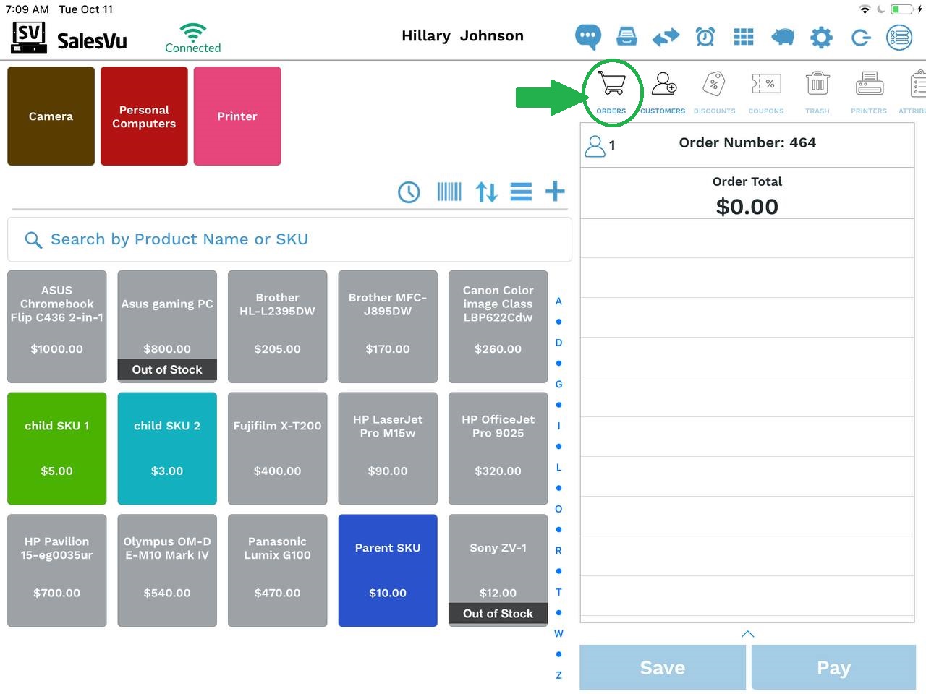Focus the product name or SKU search field

coord(289,239)
